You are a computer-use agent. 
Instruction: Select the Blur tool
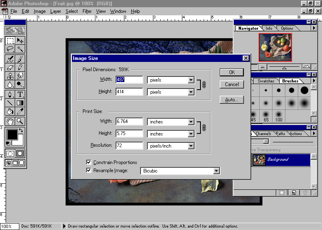coord(10,84)
